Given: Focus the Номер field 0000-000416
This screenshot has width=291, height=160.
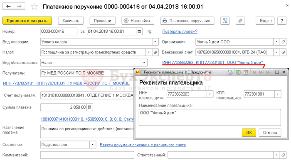Looking at the screenshot, I should pos(59,32).
